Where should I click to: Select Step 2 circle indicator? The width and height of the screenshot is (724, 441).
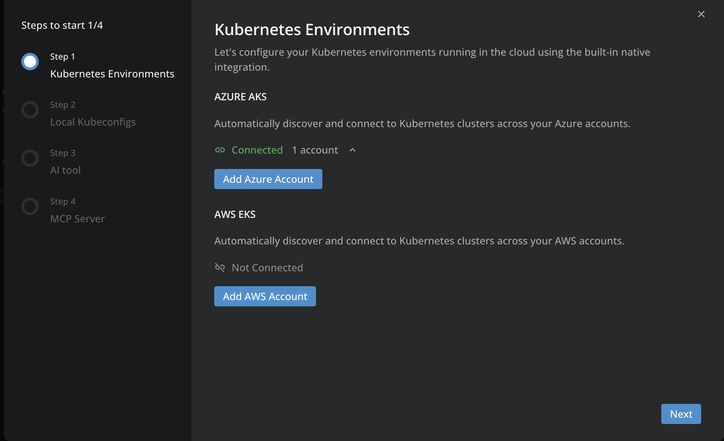click(30, 110)
